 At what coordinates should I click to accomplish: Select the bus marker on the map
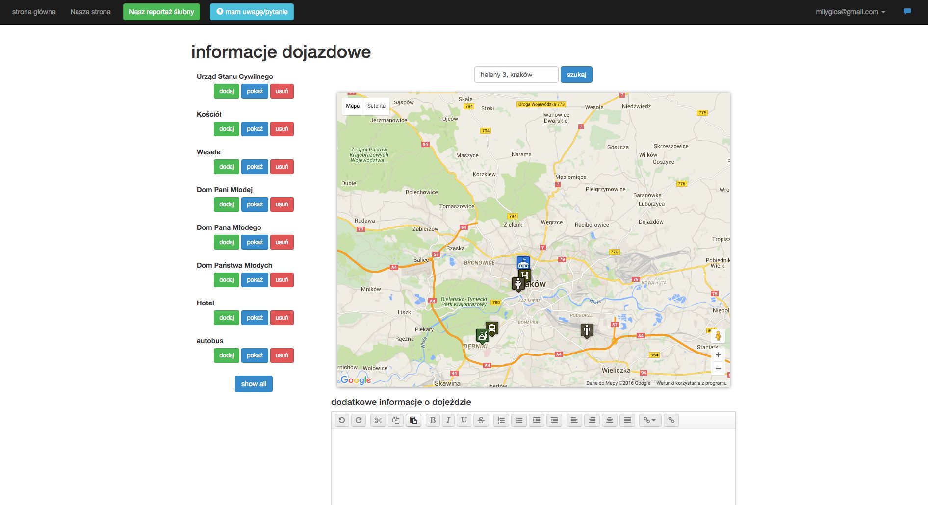point(492,328)
